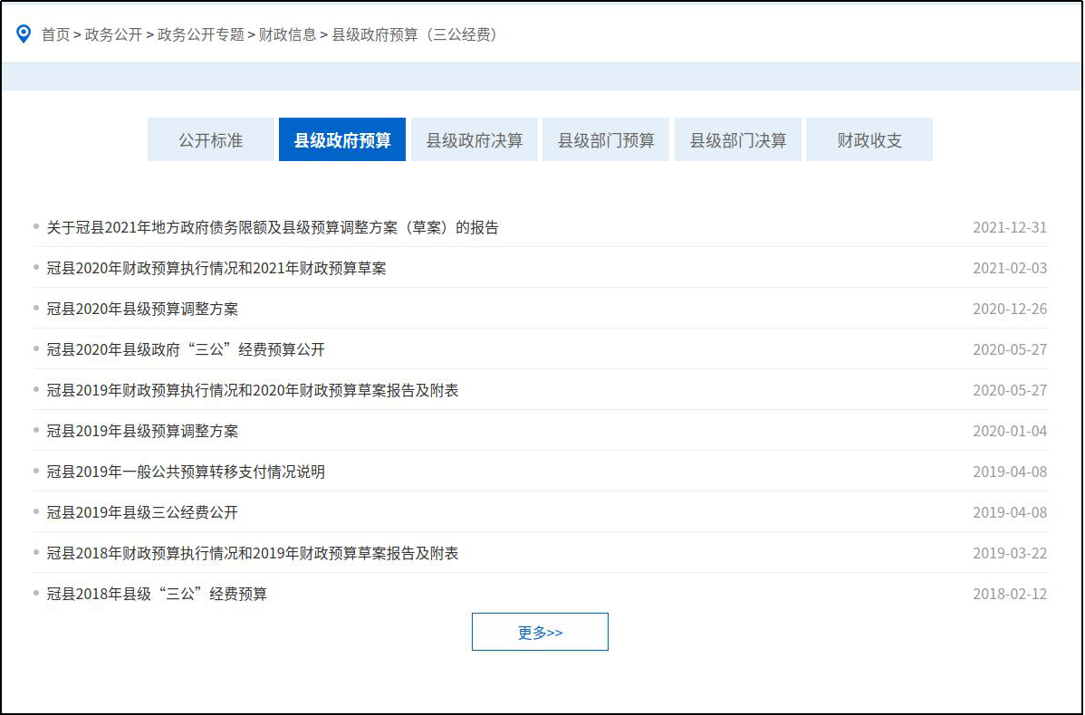Viewport: 1085px width, 715px height.
Task: Open 冠县2020年县级预算调整方案
Action: [x=142, y=310]
